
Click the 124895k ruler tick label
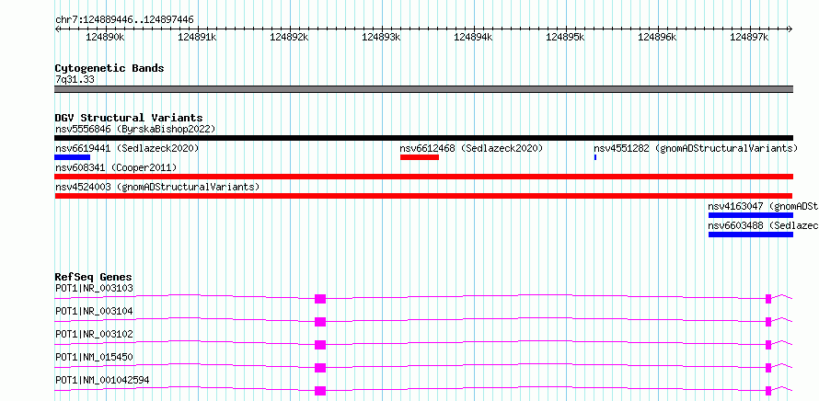click(x=565, y=38)
